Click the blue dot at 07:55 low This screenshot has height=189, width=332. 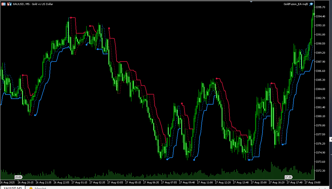click(x=167, y=159)
